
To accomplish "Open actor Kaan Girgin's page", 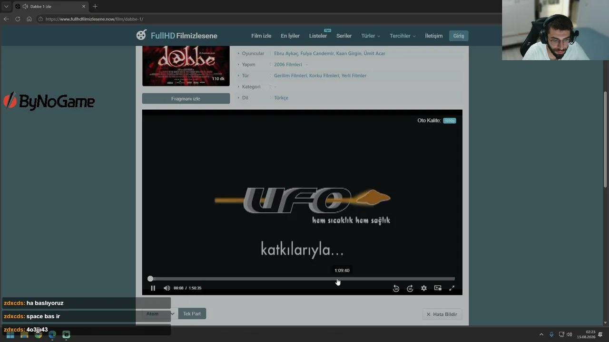I will tap(349, 53).
